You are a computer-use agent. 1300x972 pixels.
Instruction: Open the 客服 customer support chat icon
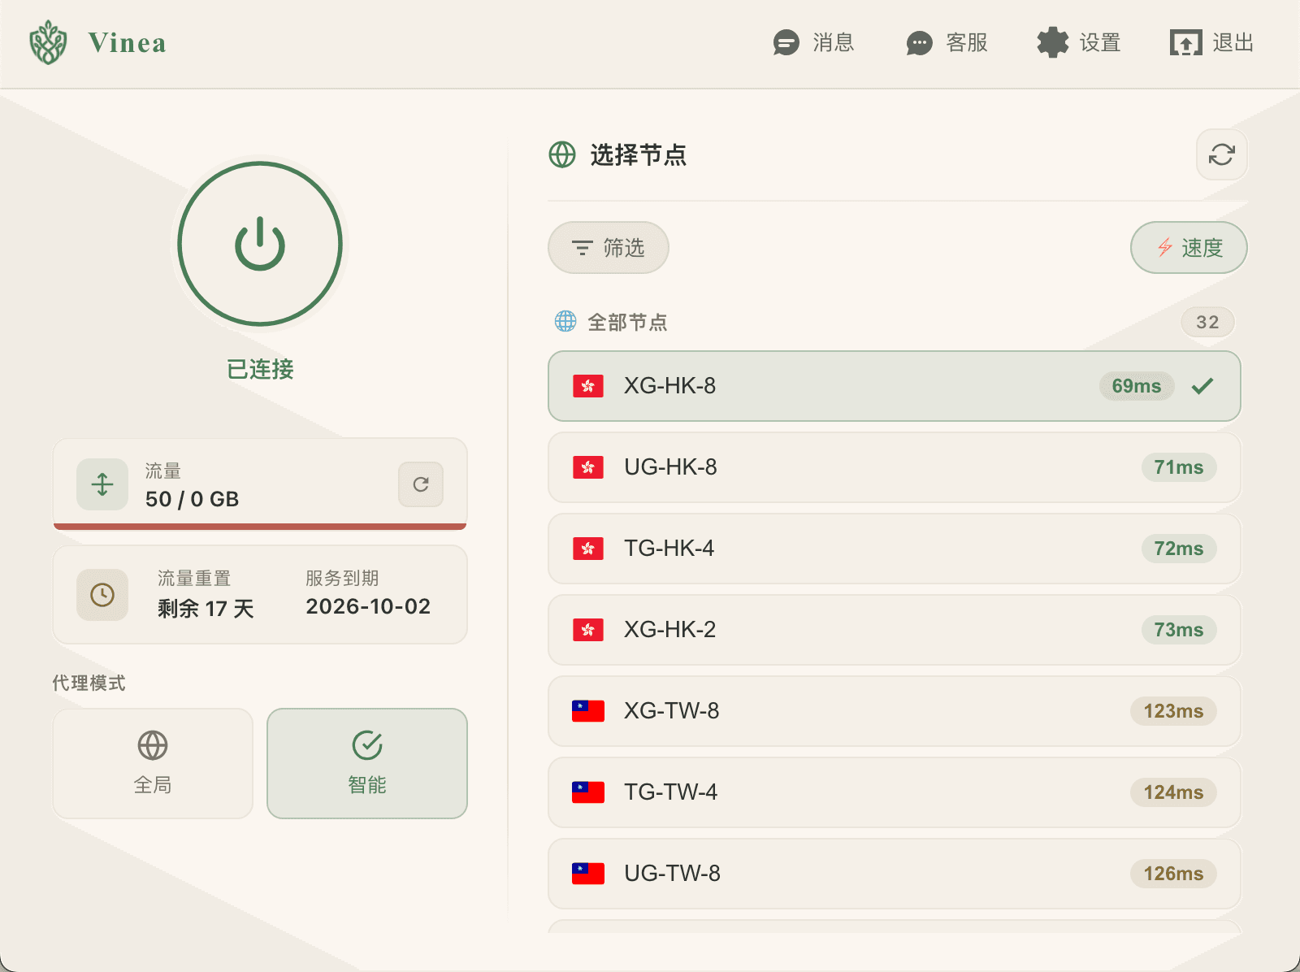[x=919, y=43]
